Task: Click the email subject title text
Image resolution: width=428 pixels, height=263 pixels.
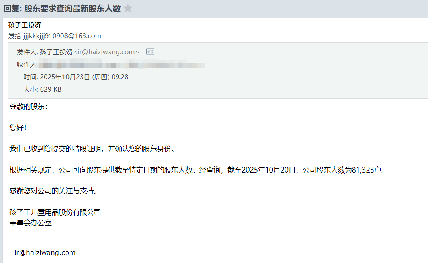Action: tap(62, 8)
